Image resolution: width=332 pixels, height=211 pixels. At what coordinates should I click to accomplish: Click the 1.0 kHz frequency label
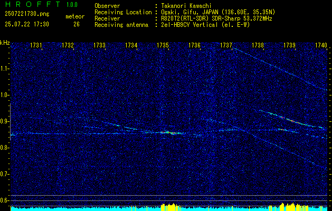point(5,95)
